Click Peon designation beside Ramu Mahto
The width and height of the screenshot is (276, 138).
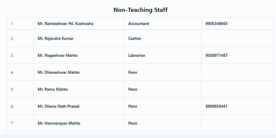coord(133,90)
